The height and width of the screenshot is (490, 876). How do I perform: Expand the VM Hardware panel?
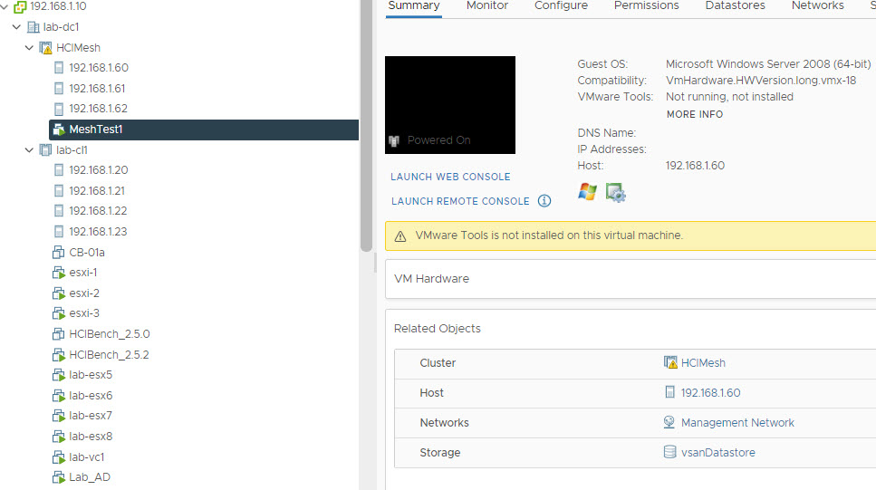432,279
